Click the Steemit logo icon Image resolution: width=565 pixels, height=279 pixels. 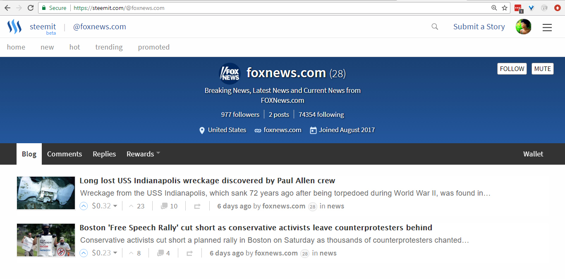pyautogui.click(x=14, y=27)
